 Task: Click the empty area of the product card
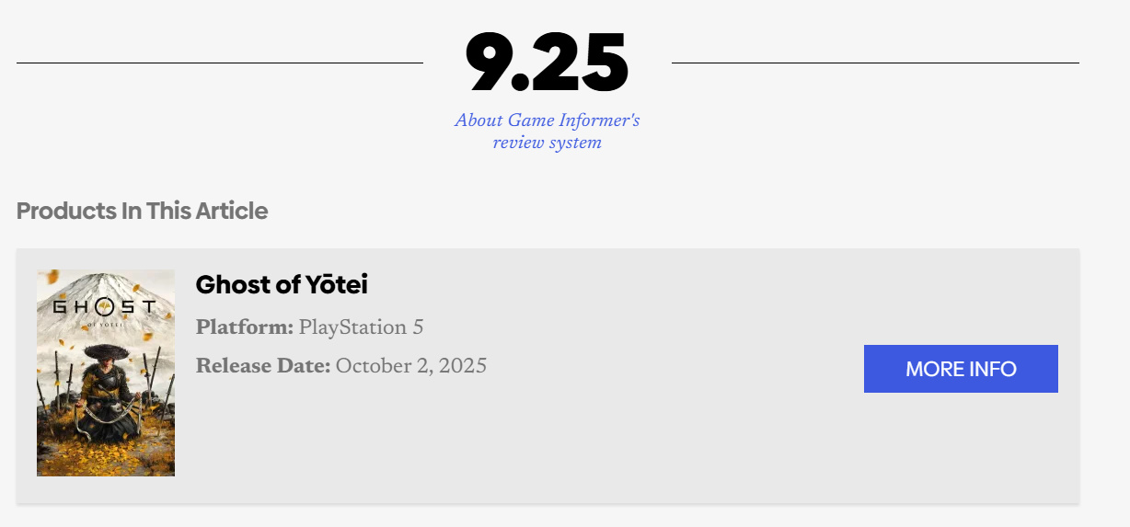point(644,441)
